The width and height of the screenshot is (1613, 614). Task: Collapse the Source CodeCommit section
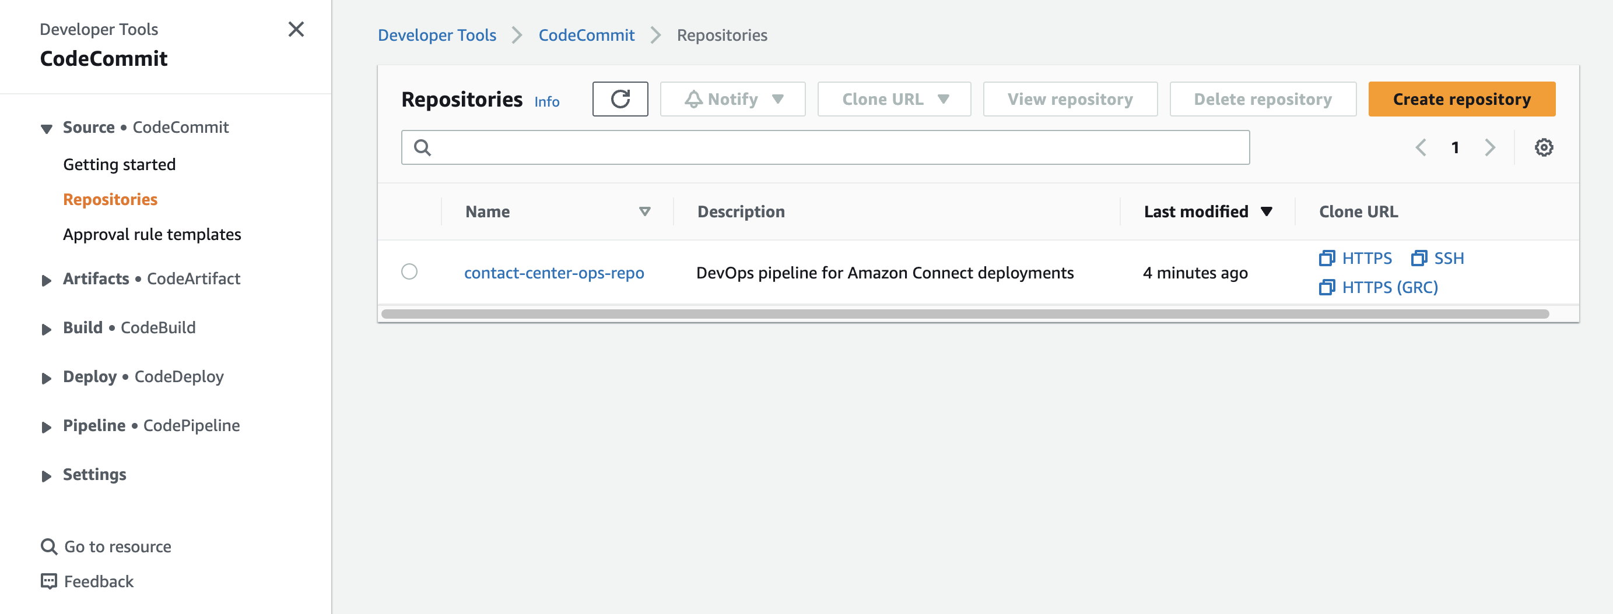coord(46,129)
